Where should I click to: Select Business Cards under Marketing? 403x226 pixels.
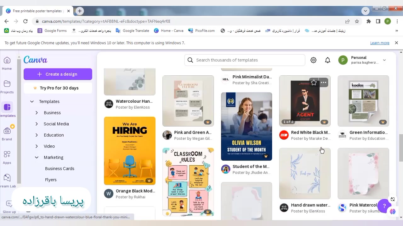coord(60,169)
